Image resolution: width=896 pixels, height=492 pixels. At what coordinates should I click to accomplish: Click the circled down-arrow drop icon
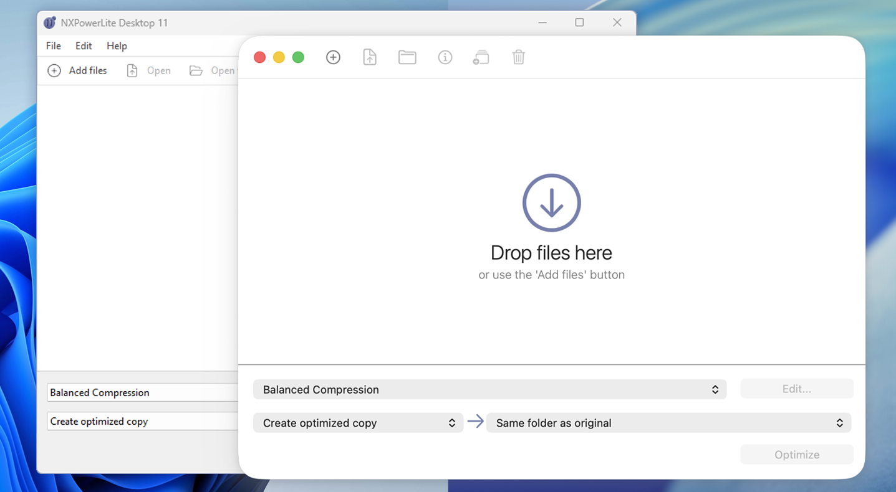(x=551, y=203)
